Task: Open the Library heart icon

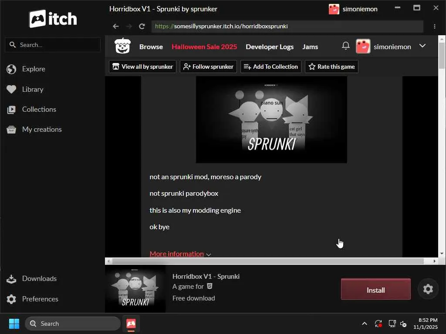Action: (11, 89)
